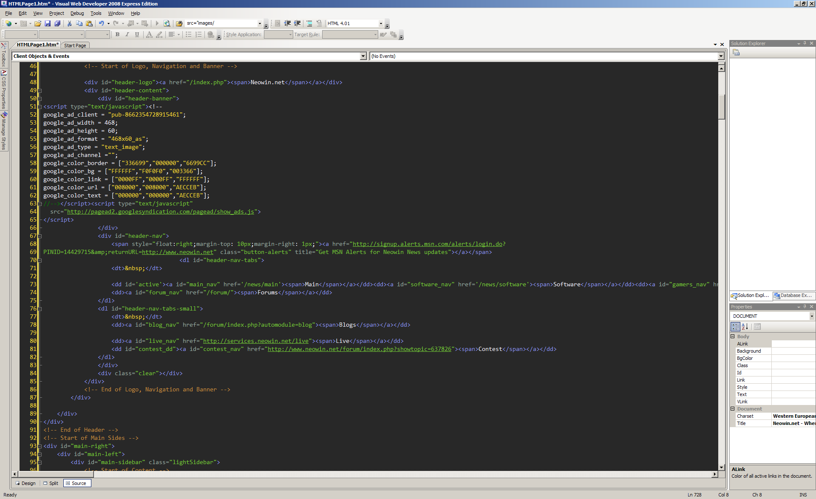816x499 pixels.
Task: Switch to the Database Explorer tab
Action: tap(793, 295)
